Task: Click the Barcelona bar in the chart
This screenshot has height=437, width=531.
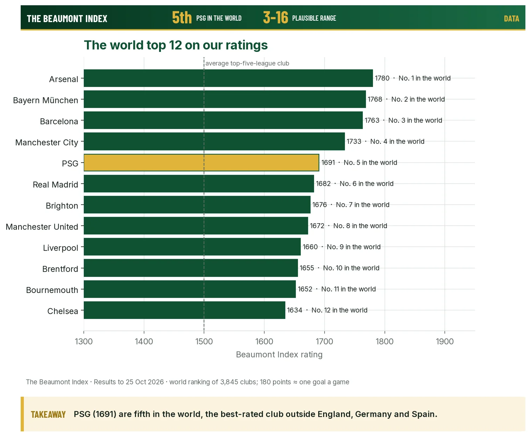Action: [x=223, y=120]
